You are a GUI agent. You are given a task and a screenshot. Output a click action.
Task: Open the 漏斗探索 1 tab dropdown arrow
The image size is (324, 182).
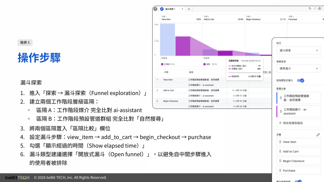tap(182, 9)
